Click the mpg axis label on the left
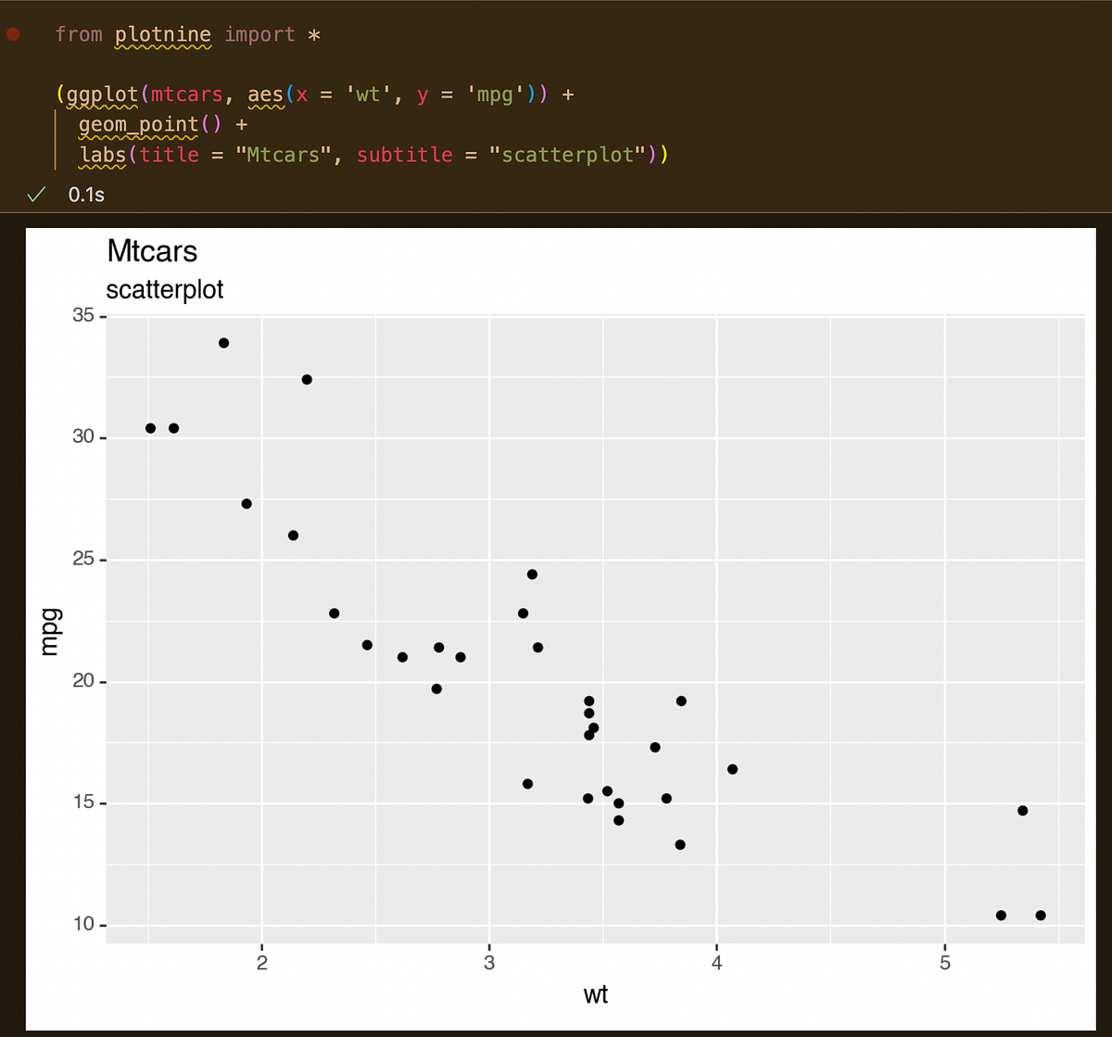 (x=51, y=629)
